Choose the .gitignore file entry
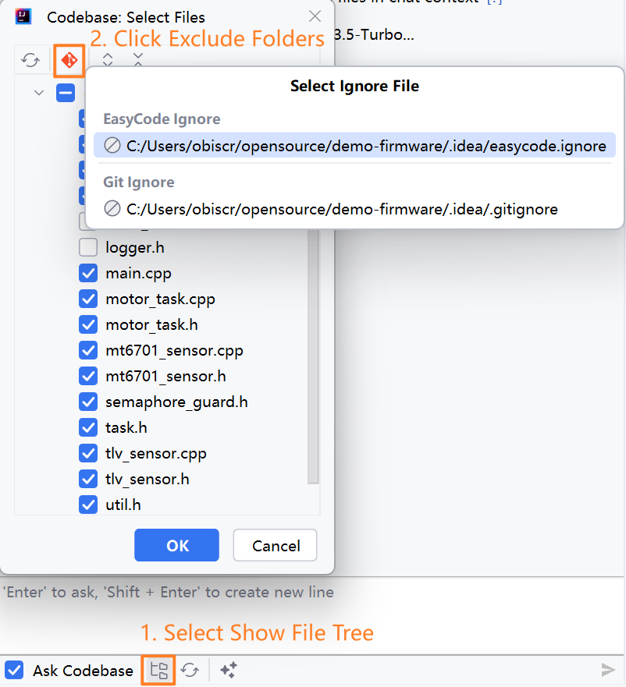Viewport: 626px width, 687px height. click(x=342, y=209)
